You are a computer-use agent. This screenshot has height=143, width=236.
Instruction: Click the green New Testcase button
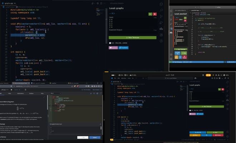(132, 38)
